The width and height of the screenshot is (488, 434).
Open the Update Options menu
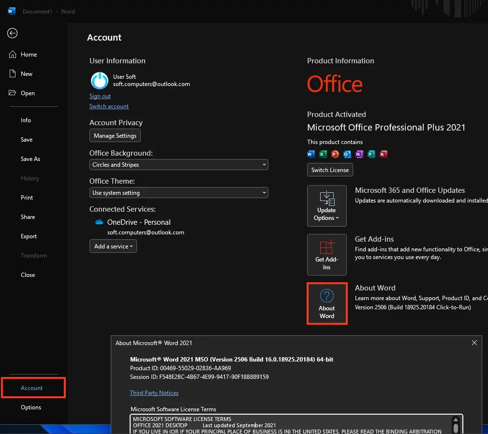327,205
